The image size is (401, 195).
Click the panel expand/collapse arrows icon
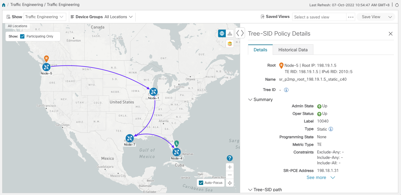pos(240,33)
